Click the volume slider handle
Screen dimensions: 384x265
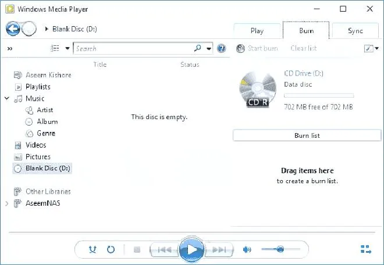point(280,249)
